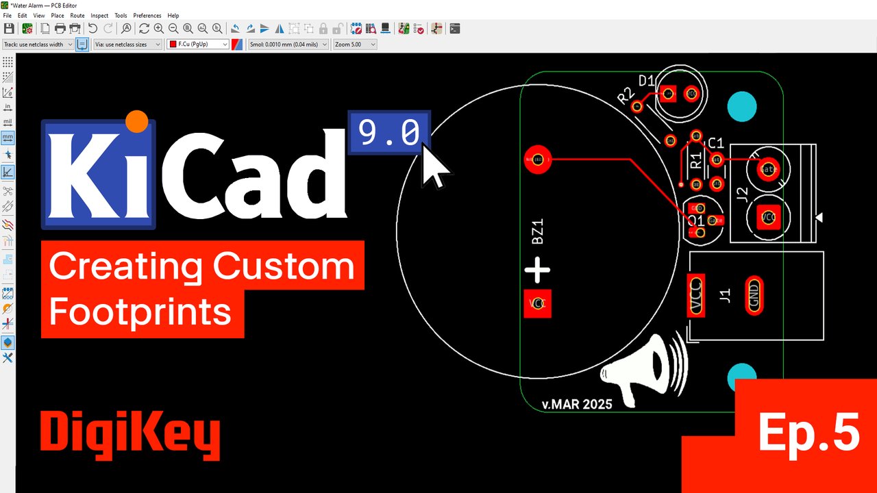877x493 pixels.
Task: Switch units to millimeters
Action: (x=8, y=137)
